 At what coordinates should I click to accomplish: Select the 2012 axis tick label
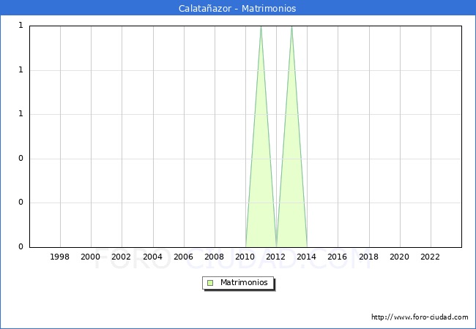276,257
